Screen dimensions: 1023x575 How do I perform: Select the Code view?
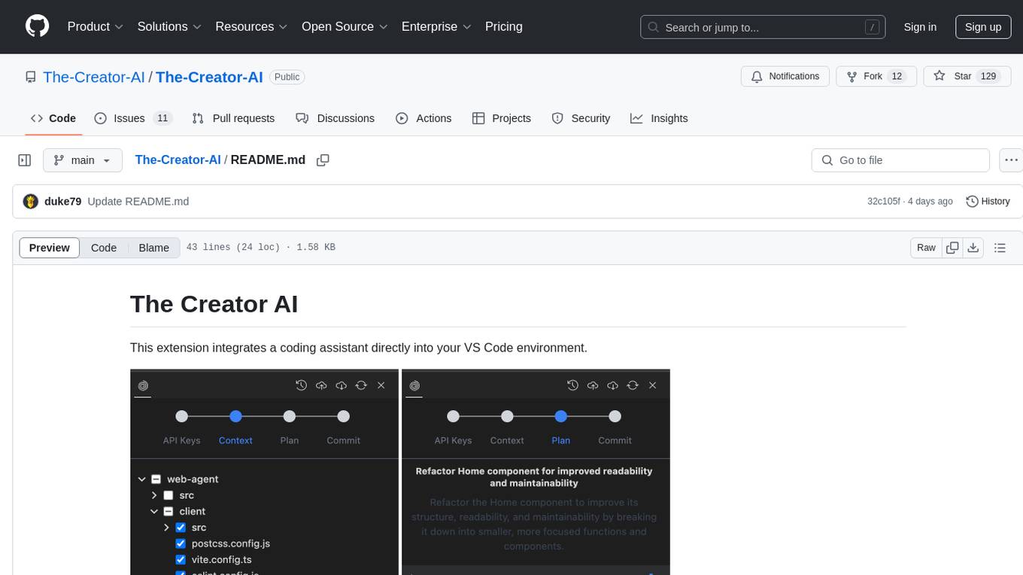pos(104,248)
